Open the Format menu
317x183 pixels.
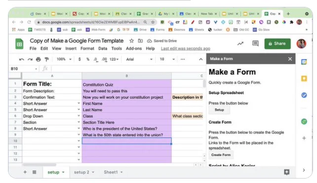[87, 49]
